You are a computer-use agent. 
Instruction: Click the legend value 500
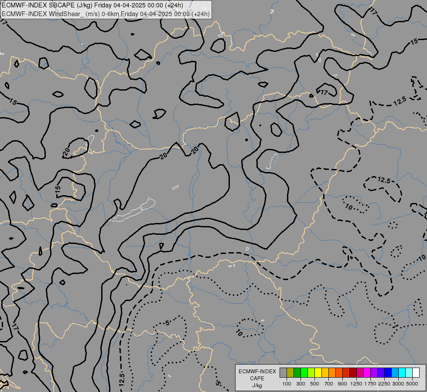click(x=314, y=384)
